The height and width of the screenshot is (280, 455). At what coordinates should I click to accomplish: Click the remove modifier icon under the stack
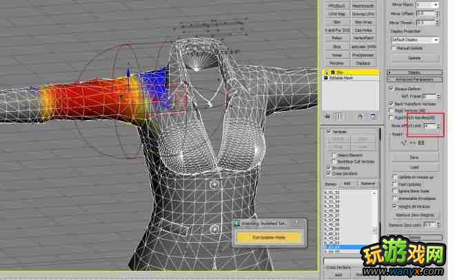coord(361,116)
